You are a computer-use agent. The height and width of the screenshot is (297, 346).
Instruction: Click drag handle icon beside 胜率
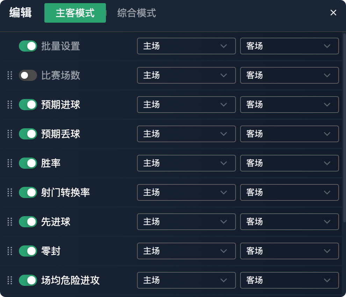click(x=10, y=163)
